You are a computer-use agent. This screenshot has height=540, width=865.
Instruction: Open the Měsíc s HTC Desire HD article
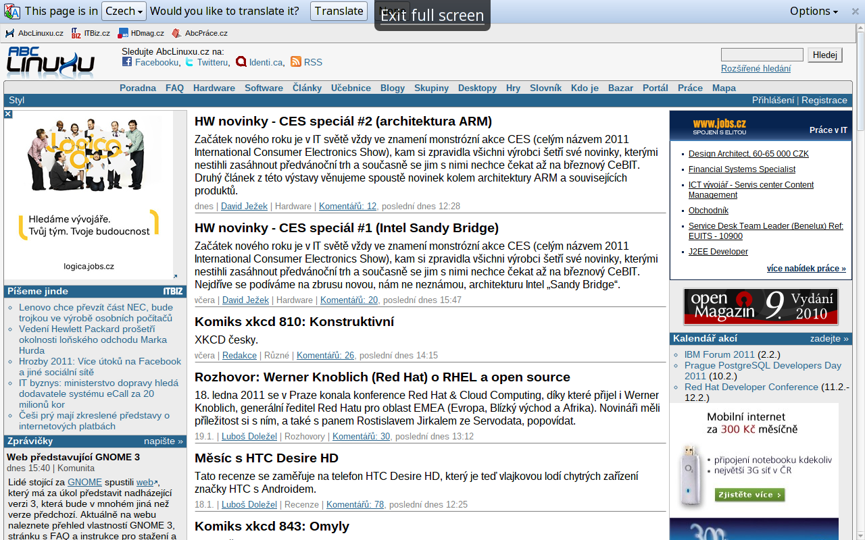[x=266, y=458]
